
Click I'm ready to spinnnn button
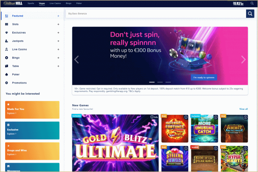point(204,78)
